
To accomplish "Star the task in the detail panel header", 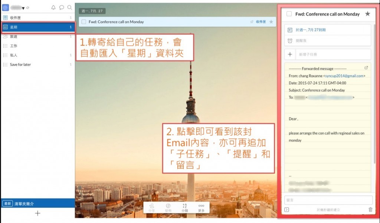I will 368,14.
